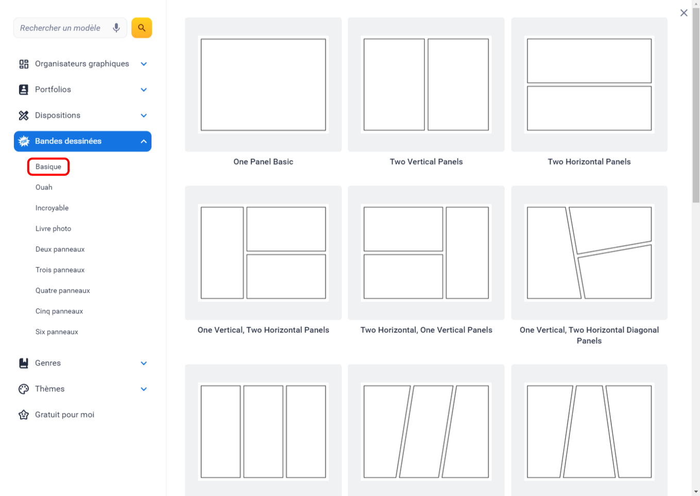
Task: Click the vertical scrollbar down arrow
Action: [696, 491]
